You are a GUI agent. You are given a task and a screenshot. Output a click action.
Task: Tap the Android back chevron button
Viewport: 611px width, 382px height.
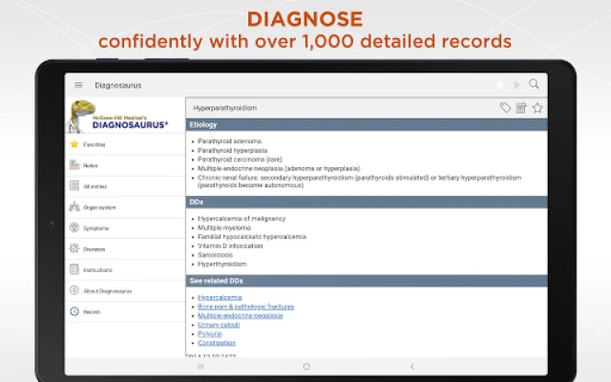[412, 367]
